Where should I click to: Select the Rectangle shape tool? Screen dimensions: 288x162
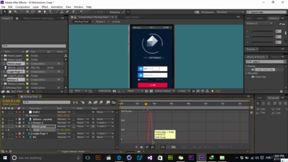point(40,12)
